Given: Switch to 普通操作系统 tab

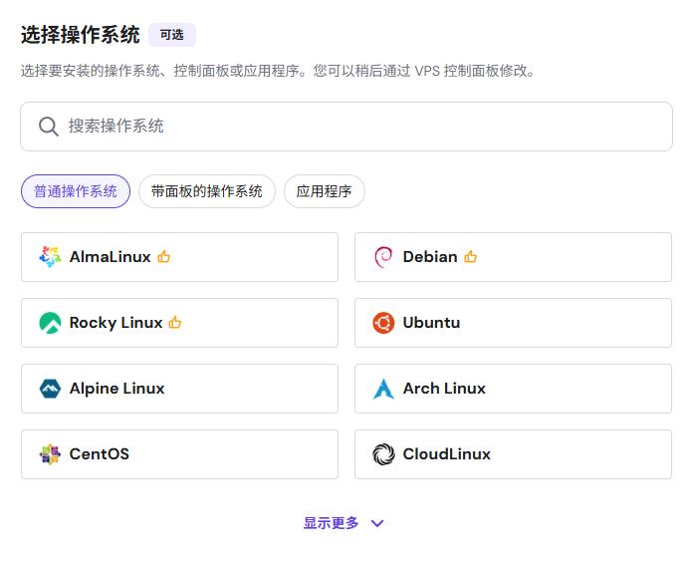Looking at the screenshot, I should [x=76, y=191].
